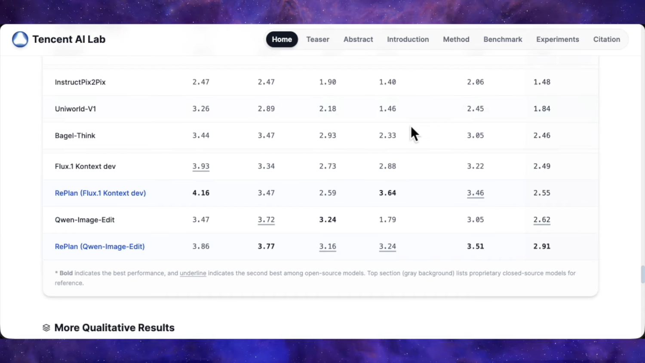This screenshot has height=363, width=645.
Task: Switch to the Experiments section
Action: point(558,39)
